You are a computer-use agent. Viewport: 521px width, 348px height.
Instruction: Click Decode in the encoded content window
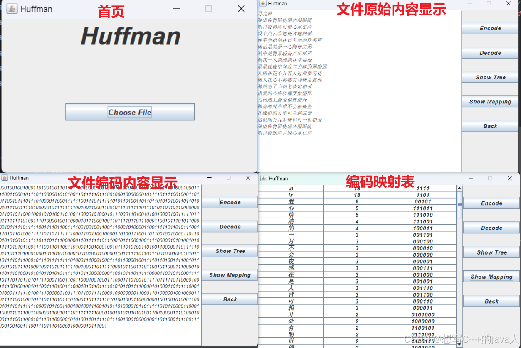click(x=230, y=226)
